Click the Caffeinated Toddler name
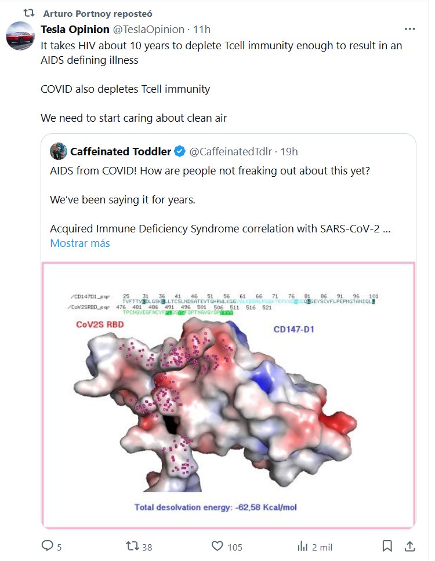The width and height of the screenshot is (435, 561). click(121, 152)
